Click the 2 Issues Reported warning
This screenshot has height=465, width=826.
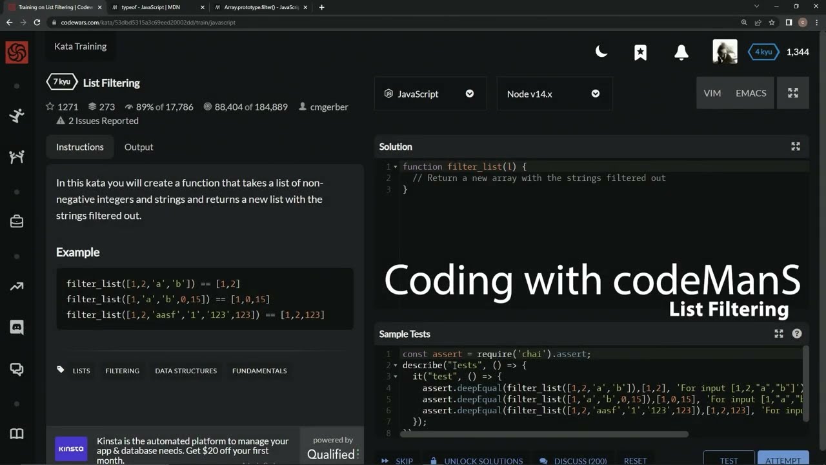(x=97, y=121)
